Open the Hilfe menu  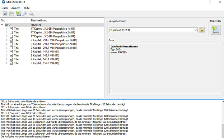27,8
